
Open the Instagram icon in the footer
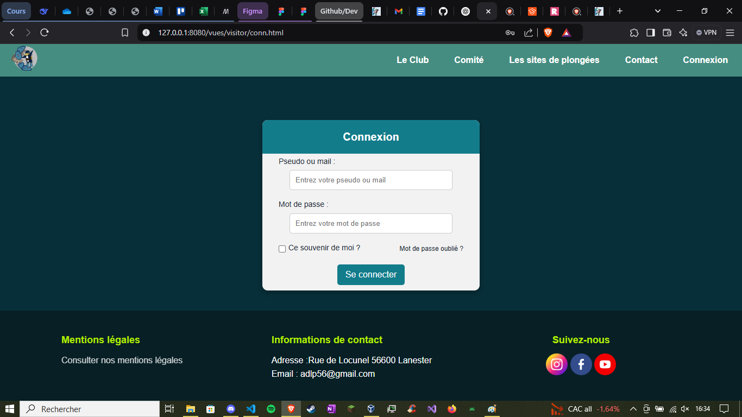(556, 364)
